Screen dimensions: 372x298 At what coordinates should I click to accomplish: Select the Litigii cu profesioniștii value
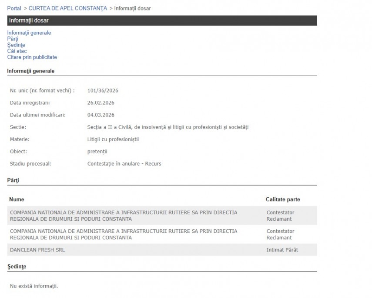tap(113, 139)
